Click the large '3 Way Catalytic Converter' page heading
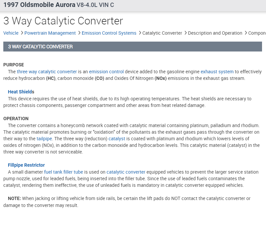Viewport: 266px width, 236px height. [x=63, y=21]
